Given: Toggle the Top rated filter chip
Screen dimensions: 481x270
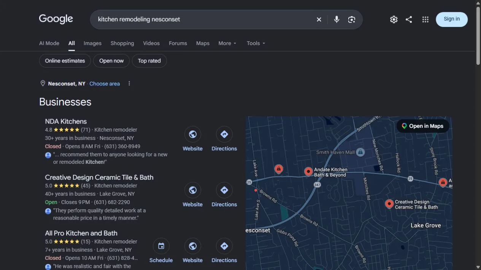Looking at the screenshot, I should [x=149, y=61].
